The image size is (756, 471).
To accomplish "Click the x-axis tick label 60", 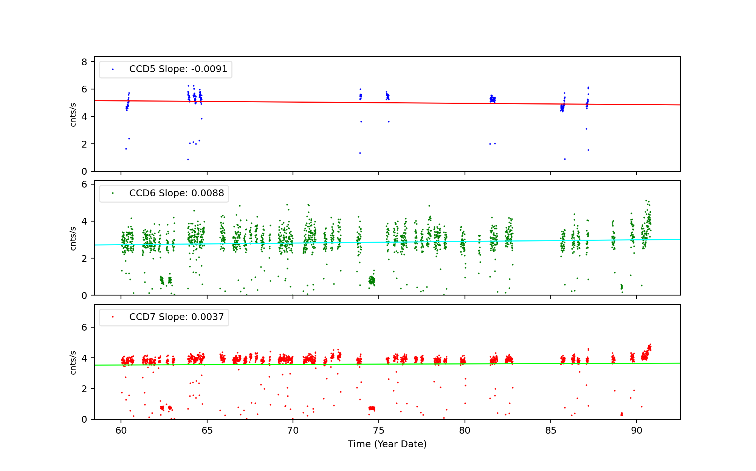I will (121, 431).
